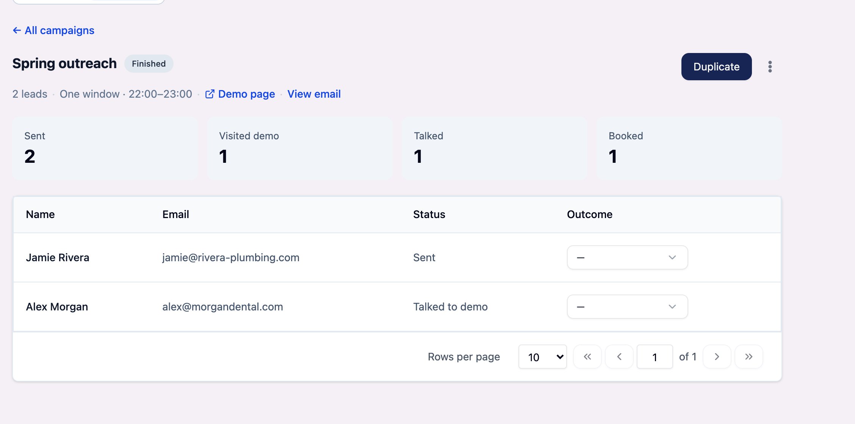Click the Finished status badge
This screenshot has height=424, width=855.
point(149,64)
